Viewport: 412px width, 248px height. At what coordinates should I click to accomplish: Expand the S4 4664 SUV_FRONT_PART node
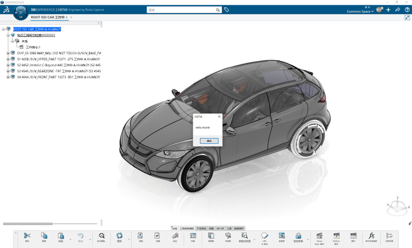click(8, 77)
